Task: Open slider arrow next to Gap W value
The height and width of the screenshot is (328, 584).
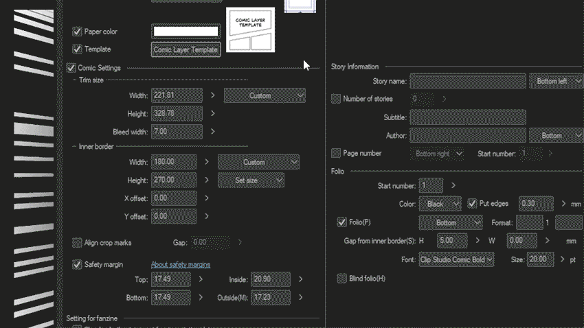Action: (x=547, y=241)
